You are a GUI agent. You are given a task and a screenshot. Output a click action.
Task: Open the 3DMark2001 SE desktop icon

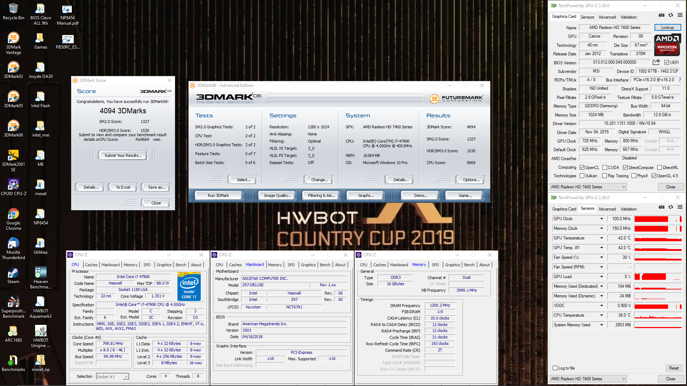pos(14,161)
